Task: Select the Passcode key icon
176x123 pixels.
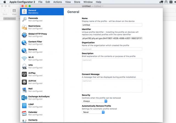Action: tap(24, 19)
